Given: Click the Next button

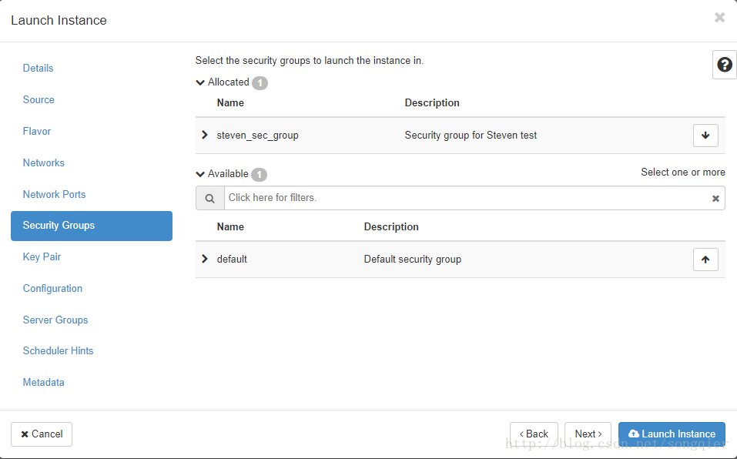Looking at the screenshot, I should (588, 434).
